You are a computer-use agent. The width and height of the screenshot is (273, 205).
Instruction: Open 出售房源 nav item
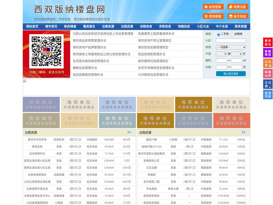tap(108, 27)
